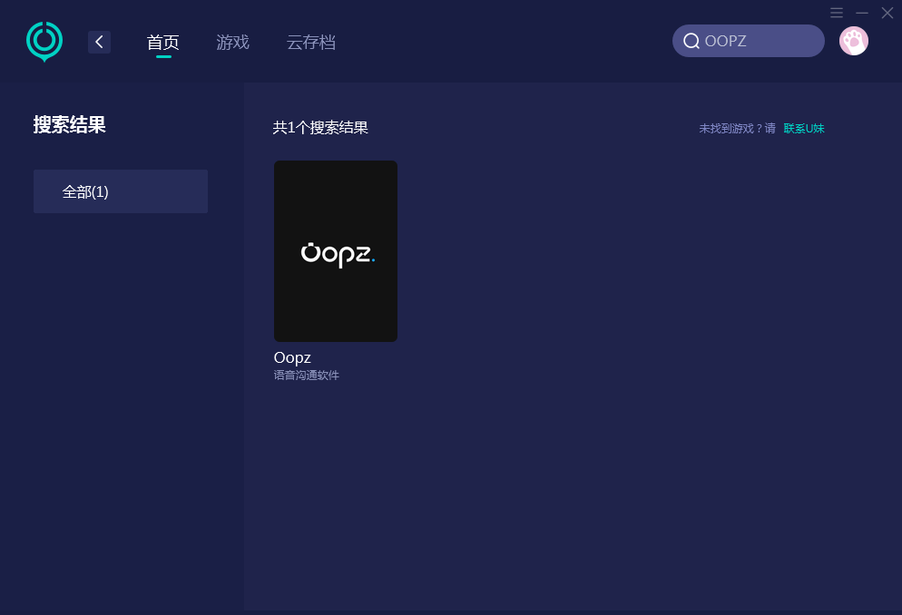Image resolution: width=902 pixels, height=615 pixels.
Task: Click the 搜索结果 sidebar heading
Action: 70,125
